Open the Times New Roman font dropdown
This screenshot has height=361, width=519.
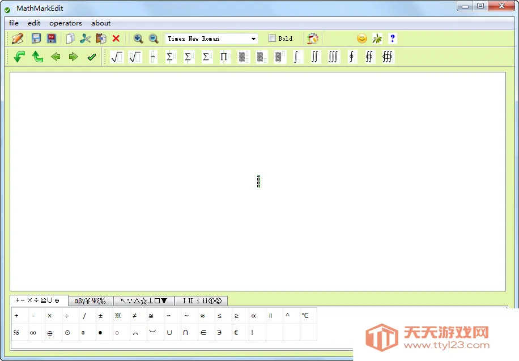(253, 38)
